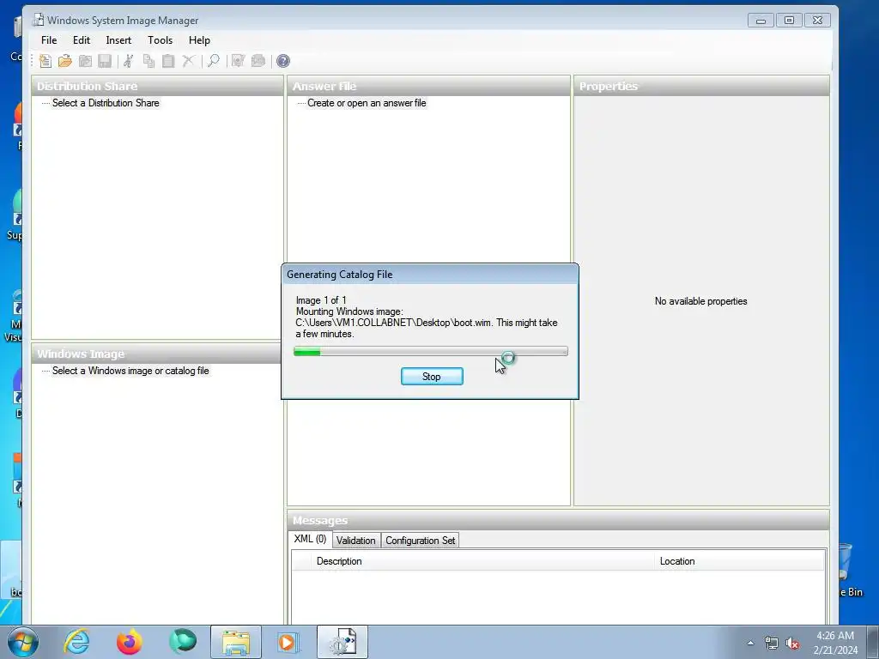Click the Properties pane header
Viewport: 879px width, 659px height.
[701, 87]
